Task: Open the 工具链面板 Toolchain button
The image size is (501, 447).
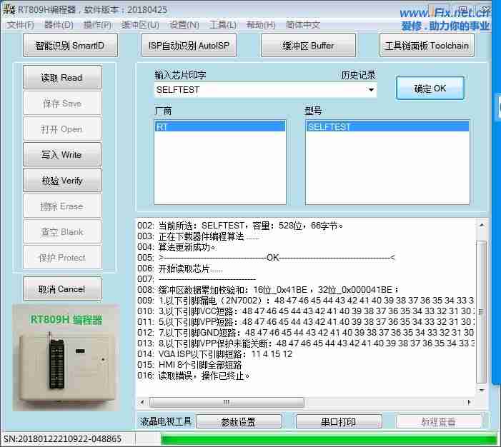Action: click(x=427, y=45)
